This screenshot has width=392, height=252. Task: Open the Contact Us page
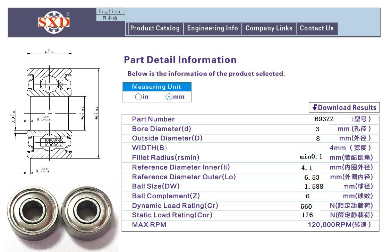click(316, 28)
